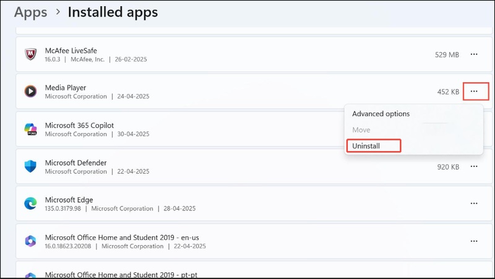This screenshot has height=279, width=495.
Task: Choose Uninstall from the Media Player menu
Action: click(x=366, y=146)
